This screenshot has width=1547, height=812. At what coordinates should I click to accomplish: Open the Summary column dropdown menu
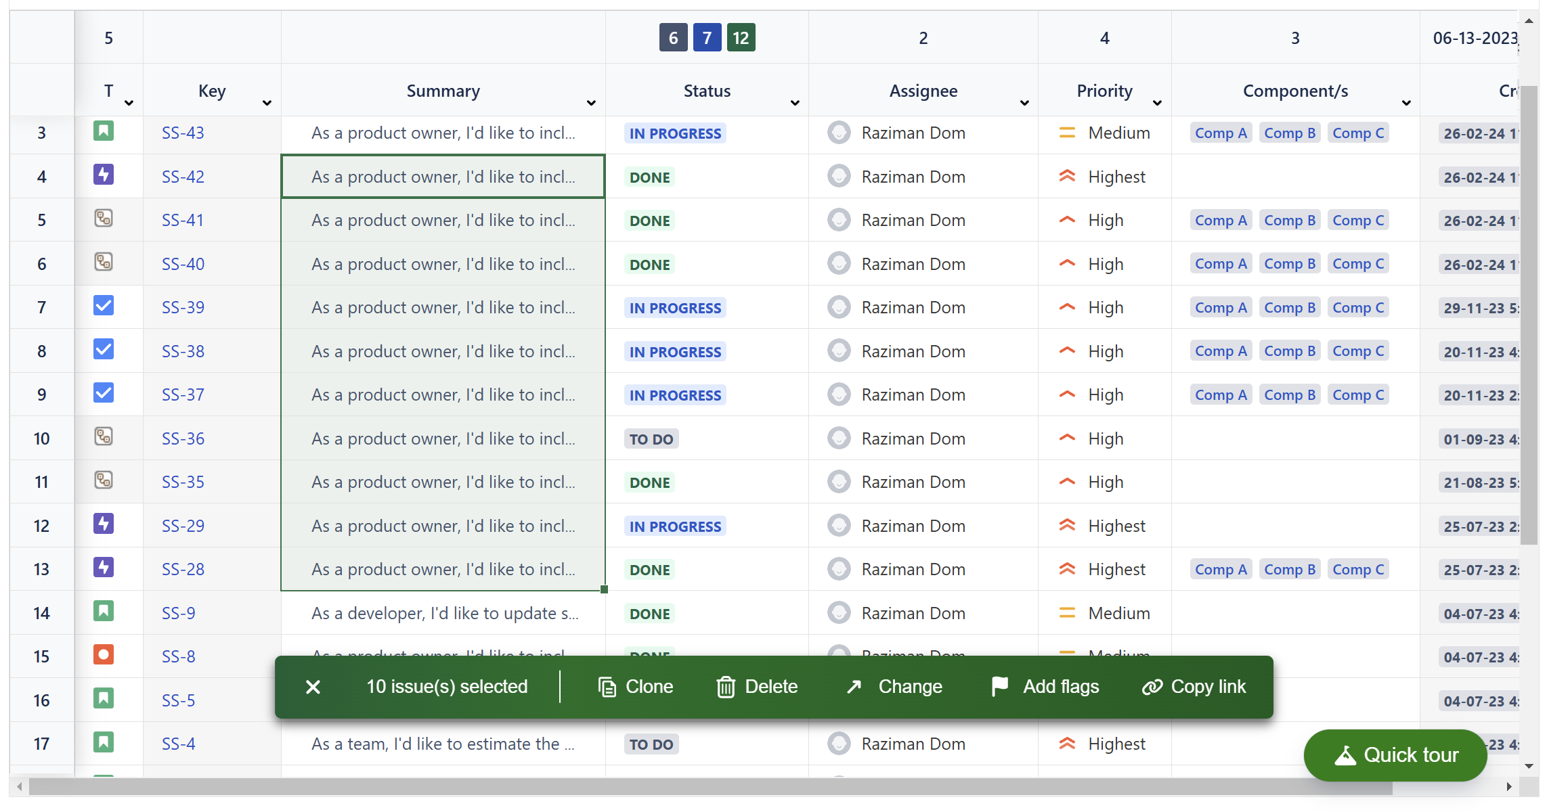pyautogui.click(x=591, y=103)
